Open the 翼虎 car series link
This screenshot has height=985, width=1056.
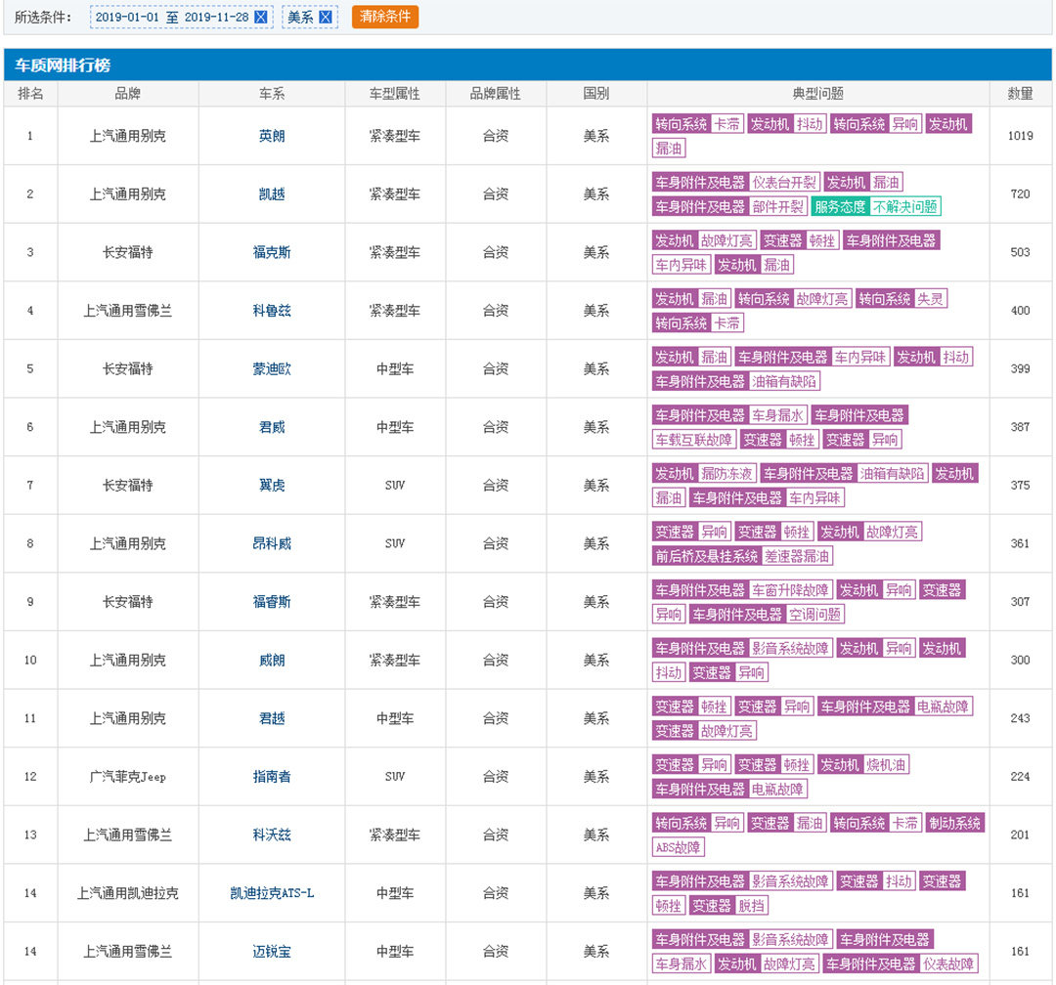click(272, 486)
